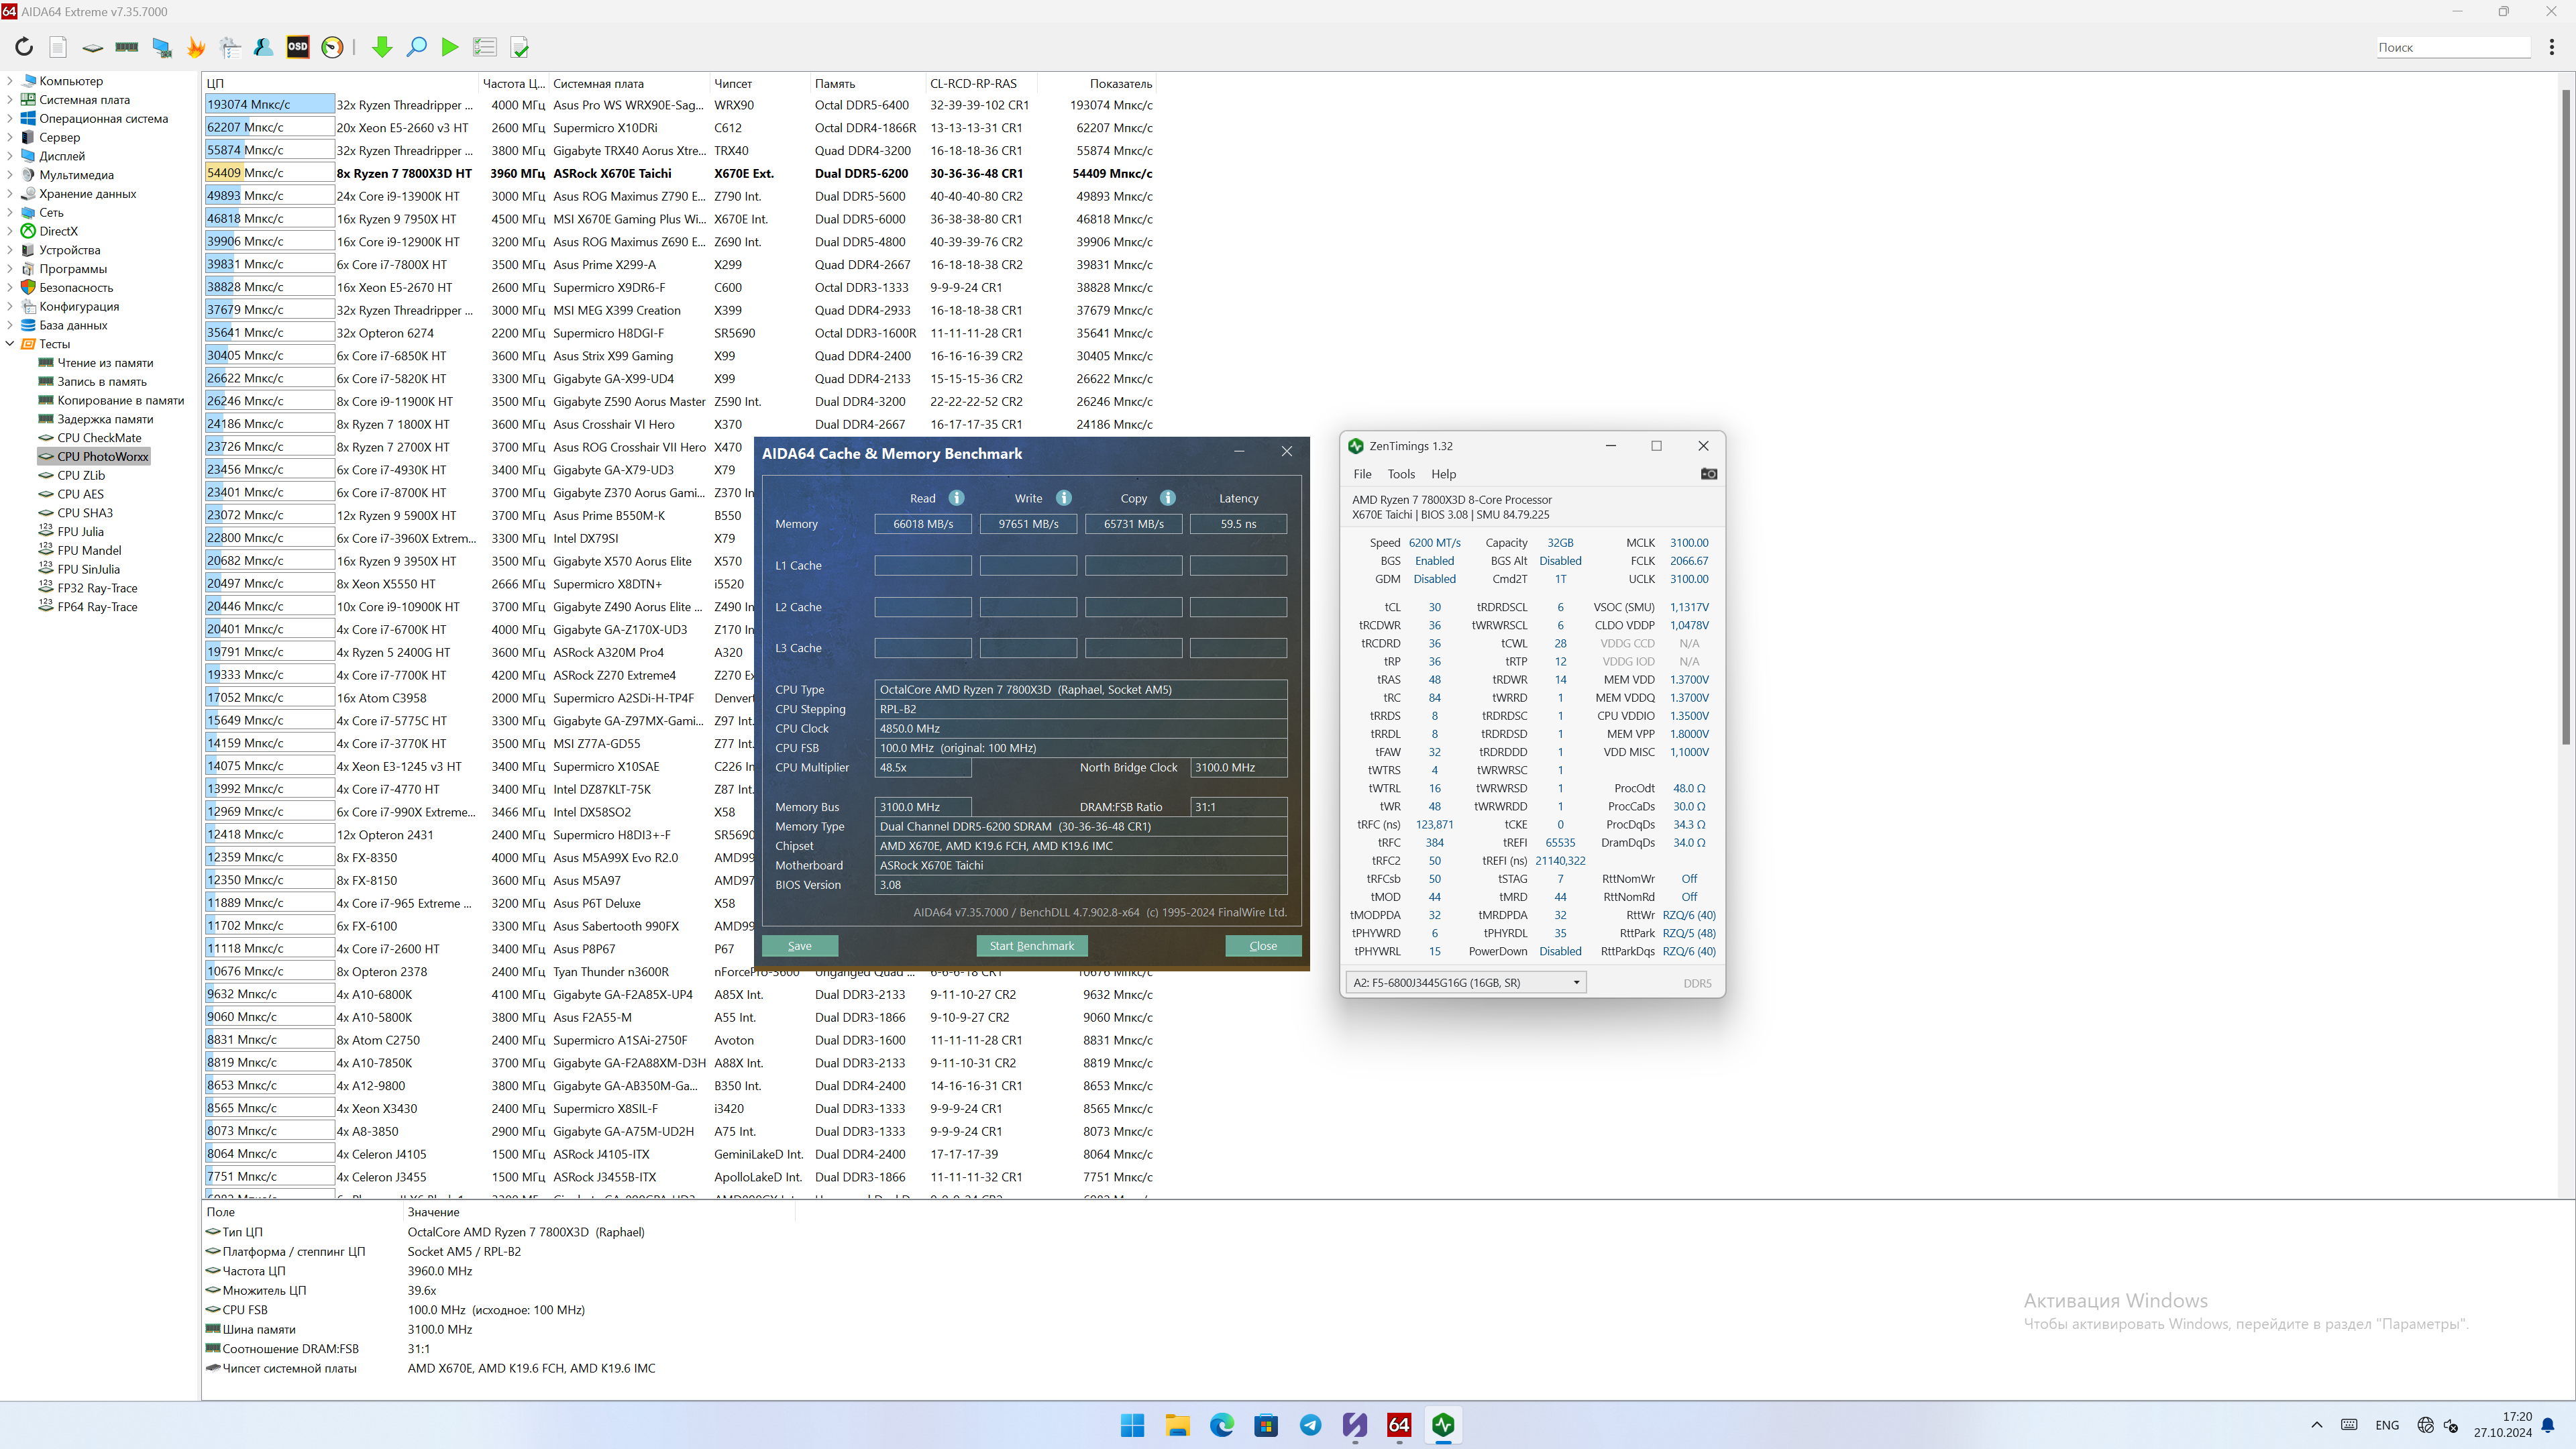Click the Read info icon
Image resolution: width=2576 pixels, height=1449 pixels.
tap(957, 498)
